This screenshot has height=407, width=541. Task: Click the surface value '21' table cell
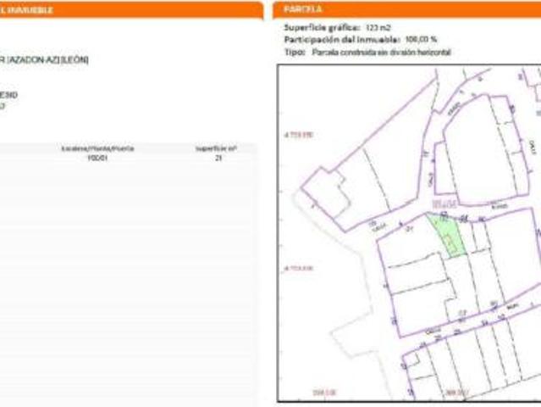pos(218,158)
